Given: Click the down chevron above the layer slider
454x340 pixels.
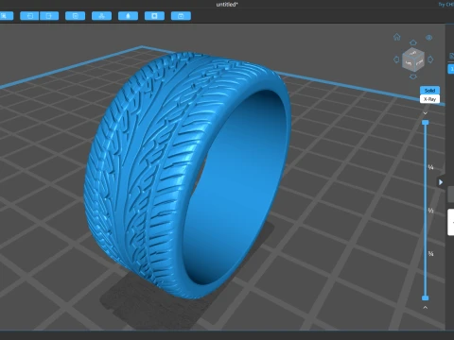Looking at the screenshot, I should pyautogui.click(x=426, y=113).
